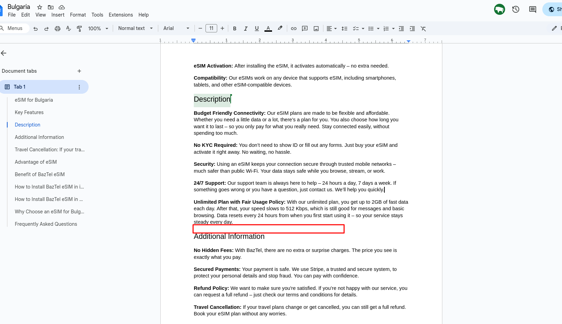Expand the Normal text style dropdown
This screenshot has height=324, width=562.
(135, 29)
